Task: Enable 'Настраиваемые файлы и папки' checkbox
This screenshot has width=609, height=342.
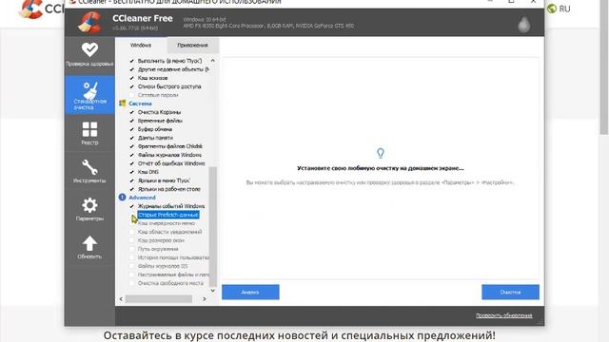Action: tap(131, 275)
